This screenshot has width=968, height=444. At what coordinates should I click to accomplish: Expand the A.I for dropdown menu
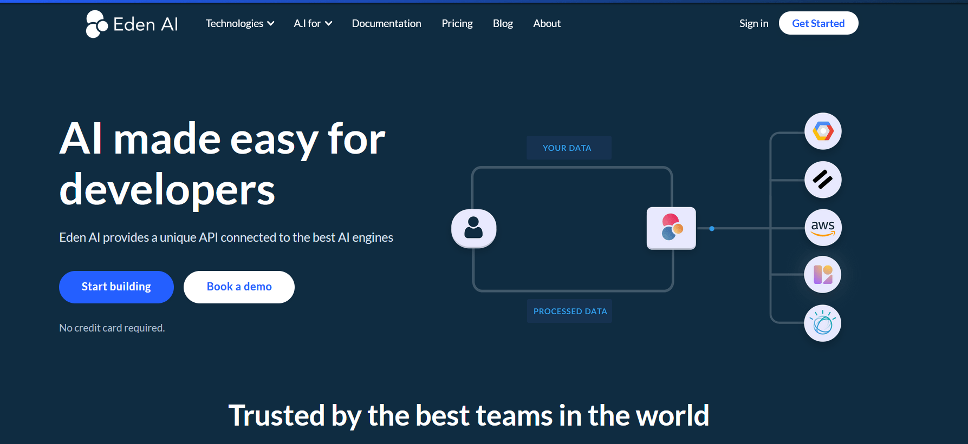click(313, 23)
